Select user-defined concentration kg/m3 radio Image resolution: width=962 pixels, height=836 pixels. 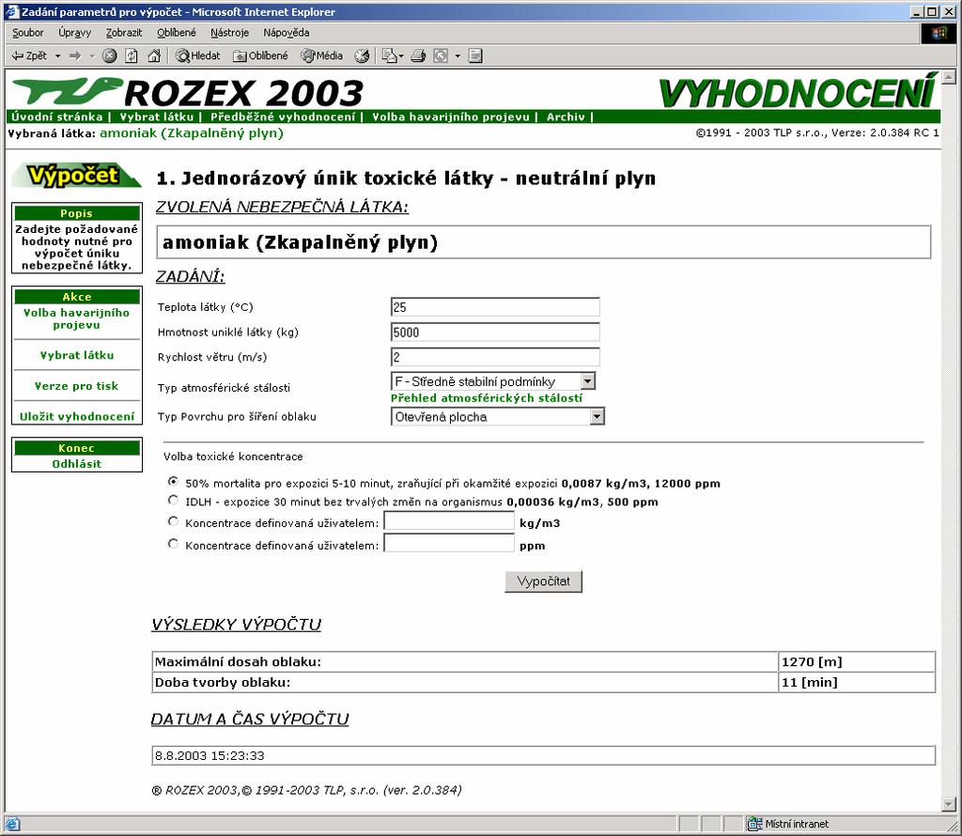point(173,521)
